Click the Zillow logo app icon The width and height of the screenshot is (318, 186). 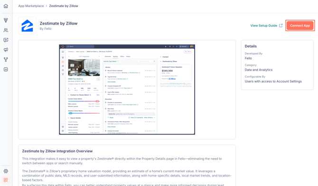pyautogui.click(x=27, y=26)
